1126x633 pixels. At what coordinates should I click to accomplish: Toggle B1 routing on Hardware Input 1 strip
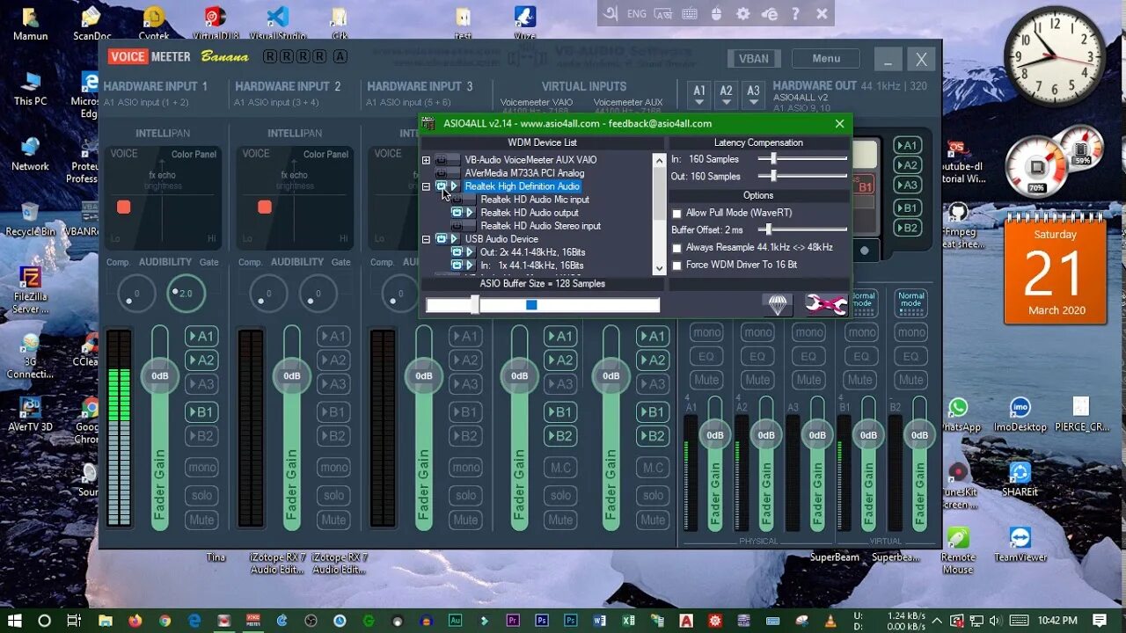[x=201, y=412]
